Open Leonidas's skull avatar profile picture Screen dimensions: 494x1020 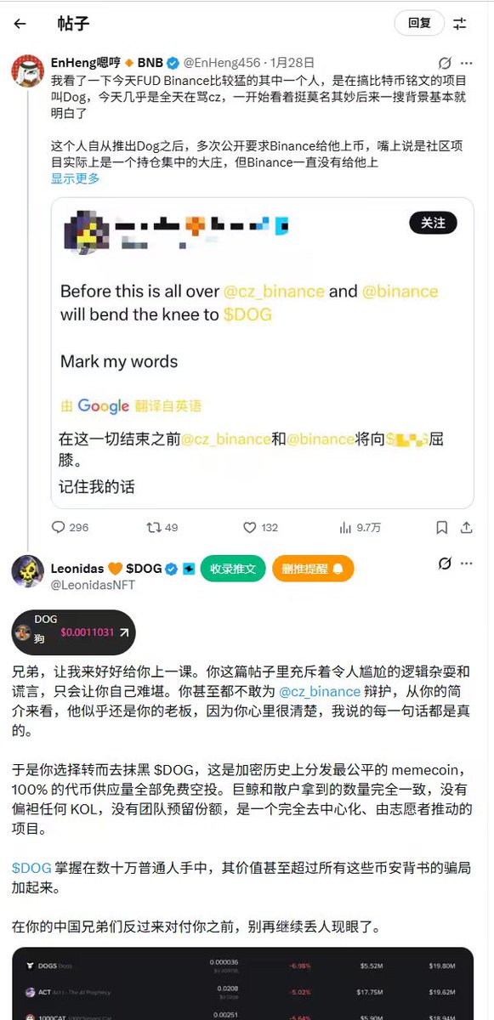(28, 570)
